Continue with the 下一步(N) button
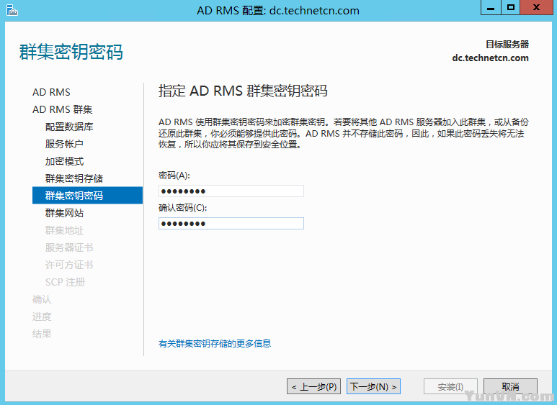This screenshot has height=405, width=557. (x=373, y=386)
